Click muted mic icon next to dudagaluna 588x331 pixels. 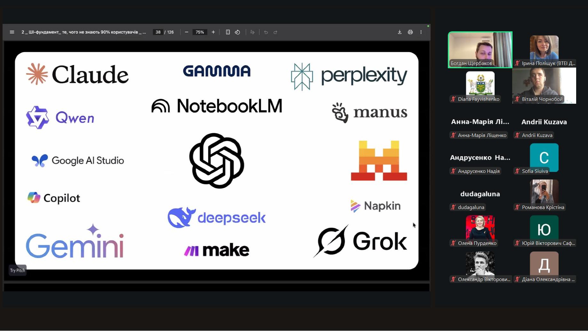[453, 207]
